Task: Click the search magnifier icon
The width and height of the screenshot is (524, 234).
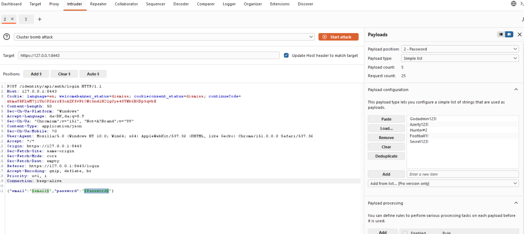Action: 523,19
